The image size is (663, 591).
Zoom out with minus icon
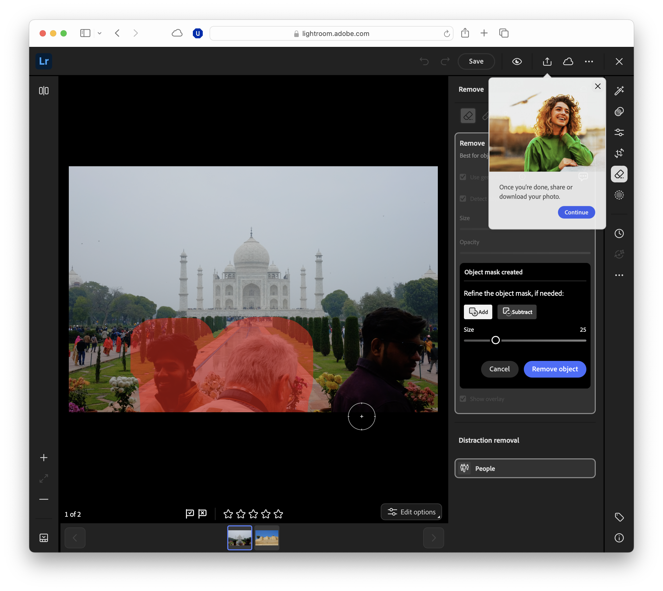pyautogui.click(x=44, y=499)
